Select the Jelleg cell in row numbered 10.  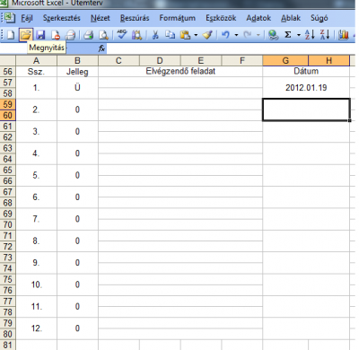[x=77, y=284]
